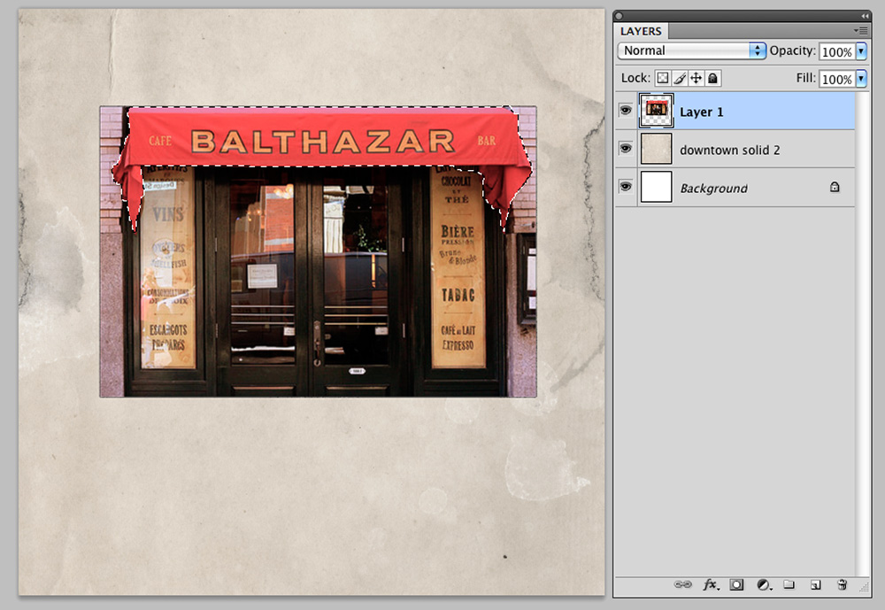885x610 pixels.
Task: Add a layer mask
Action: (736, 584)
